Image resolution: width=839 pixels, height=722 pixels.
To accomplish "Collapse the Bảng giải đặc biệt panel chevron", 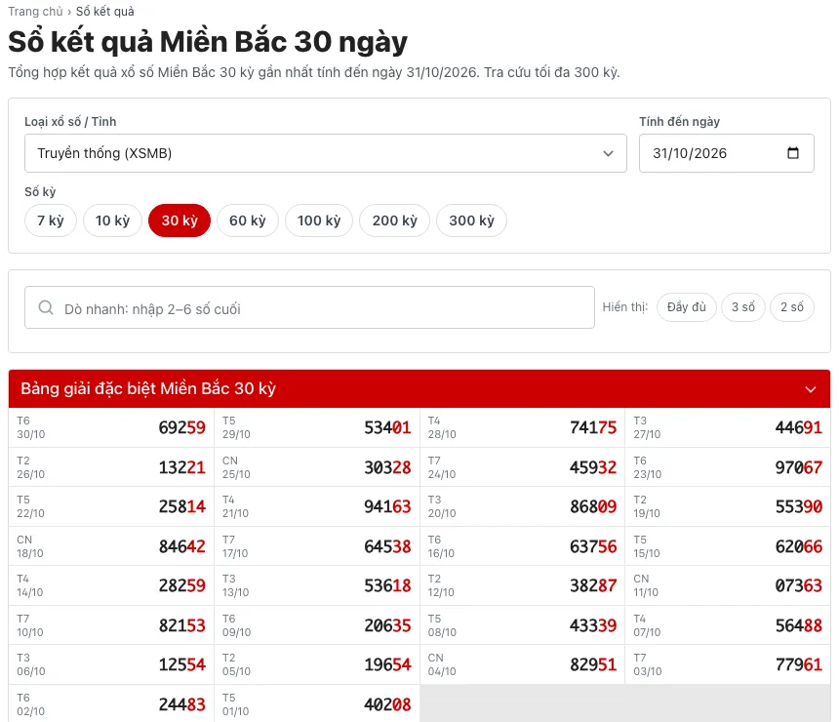I will click(811, 389).
